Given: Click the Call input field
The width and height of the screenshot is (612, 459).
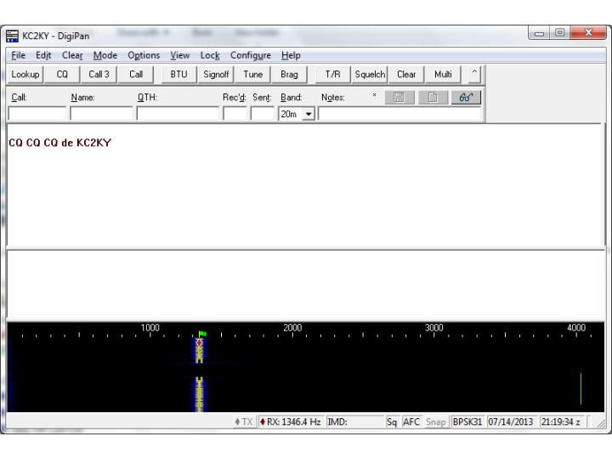Looking at the screenshot, I should pyautogui.click(x=36, y=113).
